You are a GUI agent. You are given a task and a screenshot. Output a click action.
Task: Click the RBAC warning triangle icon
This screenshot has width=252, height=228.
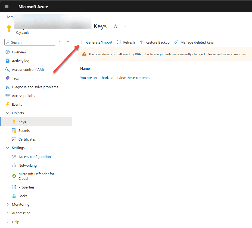click(x=84, y=54)
